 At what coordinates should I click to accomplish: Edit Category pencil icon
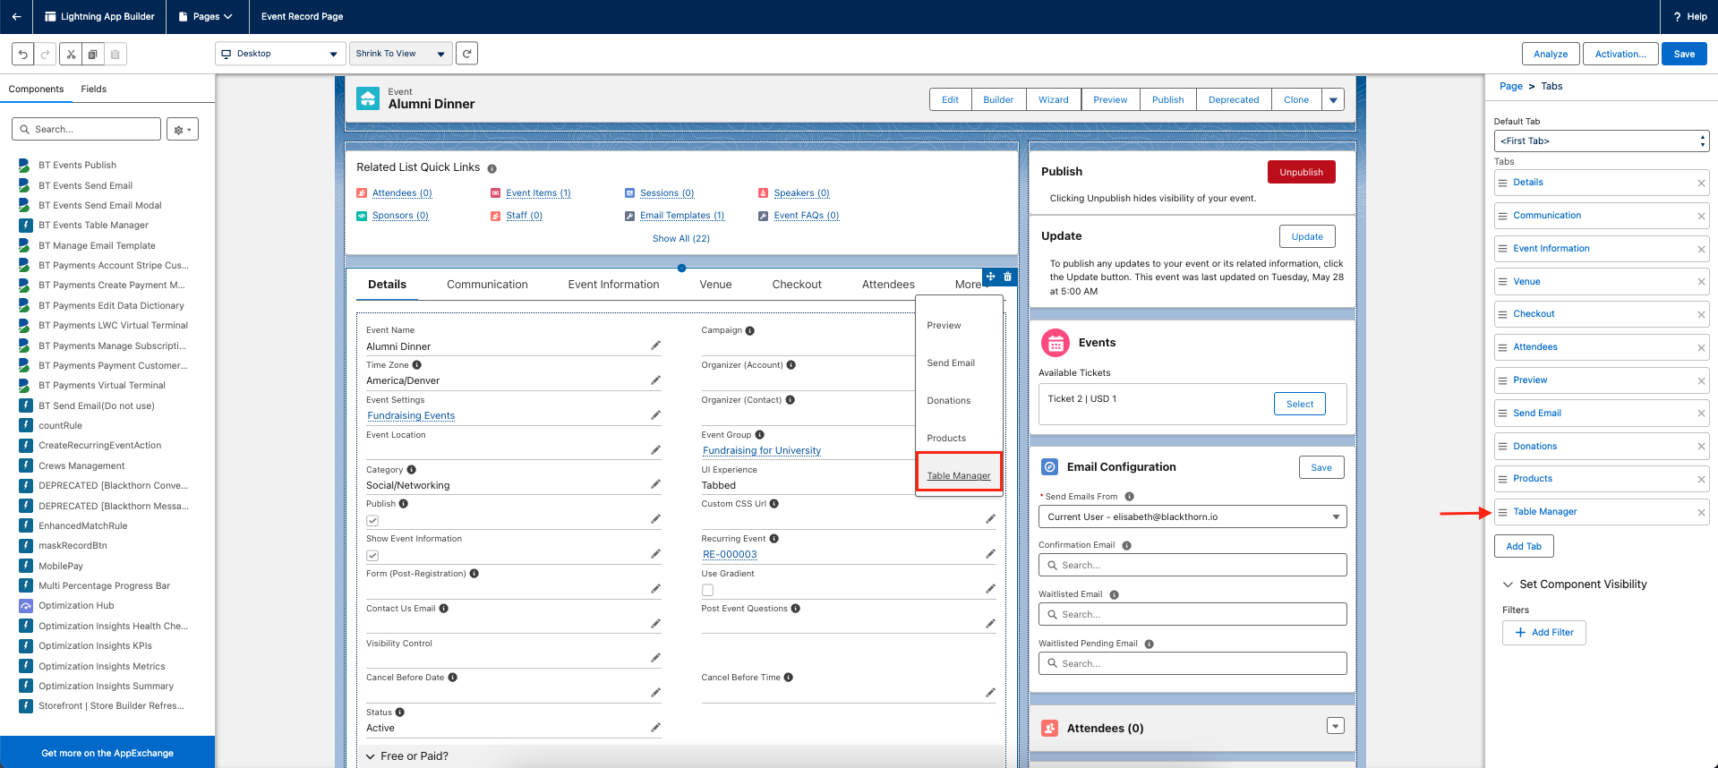click(x=655, y=484)
